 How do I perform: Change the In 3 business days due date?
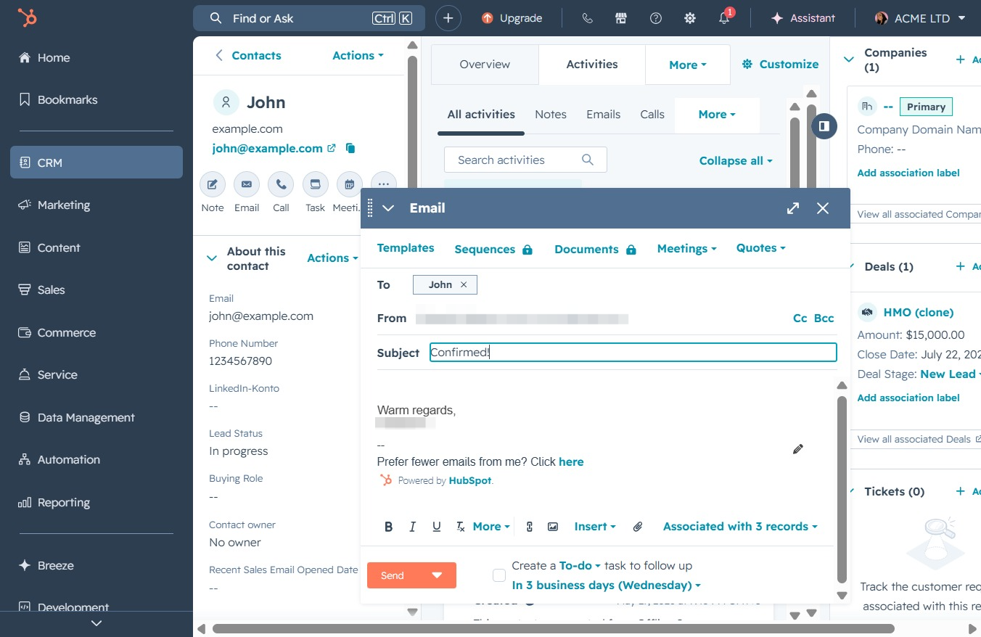click(x=607, y=585)
